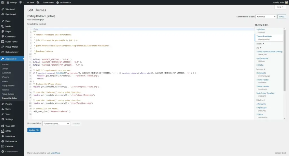Open the Stylesheet file link

(x=260, y=30)
